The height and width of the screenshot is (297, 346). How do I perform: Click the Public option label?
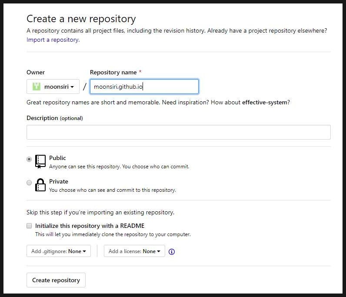tap(57, 158)
